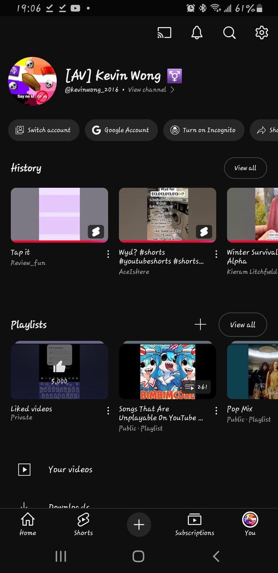Create new playlist with plus icon
Viewport: 278px width, 573px height.
(200, 324)
